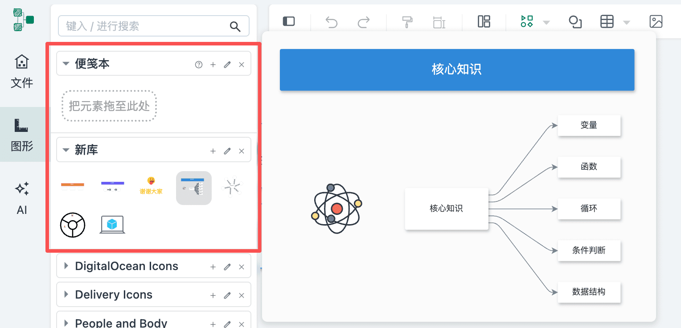Edit the 新库 library with pencil icon
Screen dimensions: 681x328
[227, 151]
